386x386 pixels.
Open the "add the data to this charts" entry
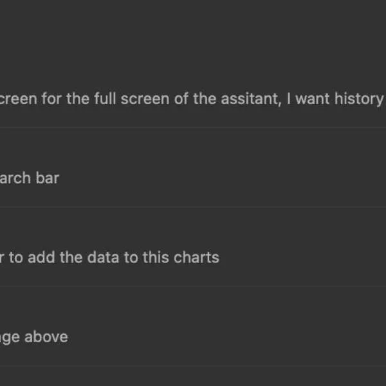tap(109, 257)
